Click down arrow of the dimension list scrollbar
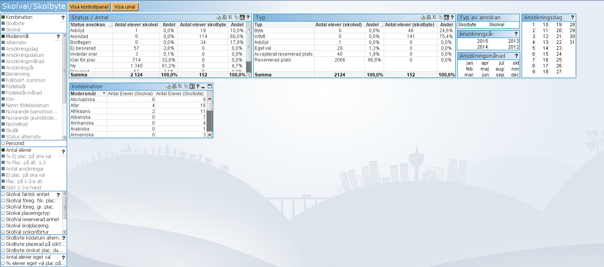 (x=64, y=137)
